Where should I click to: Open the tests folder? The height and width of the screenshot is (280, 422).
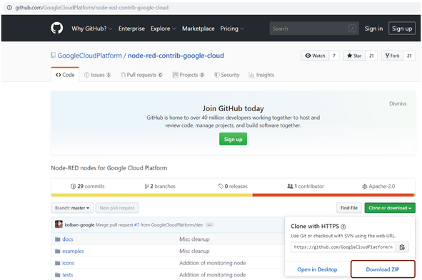tap(68, 274)
